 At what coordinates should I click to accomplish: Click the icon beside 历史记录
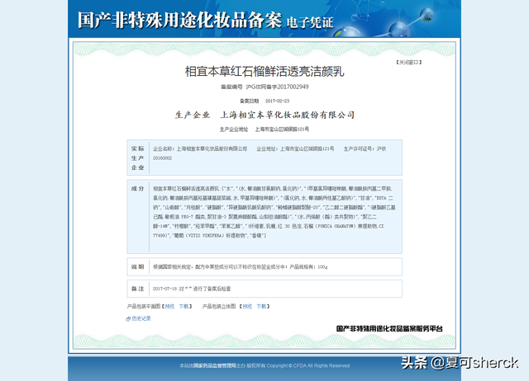click(128, 318)
